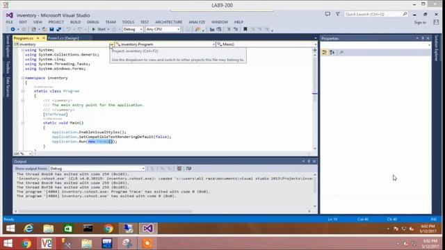Viewport: 445px width, 250px height.
Task: Click the account avatar icon near Sign in
Action: [x=436, y=22]
